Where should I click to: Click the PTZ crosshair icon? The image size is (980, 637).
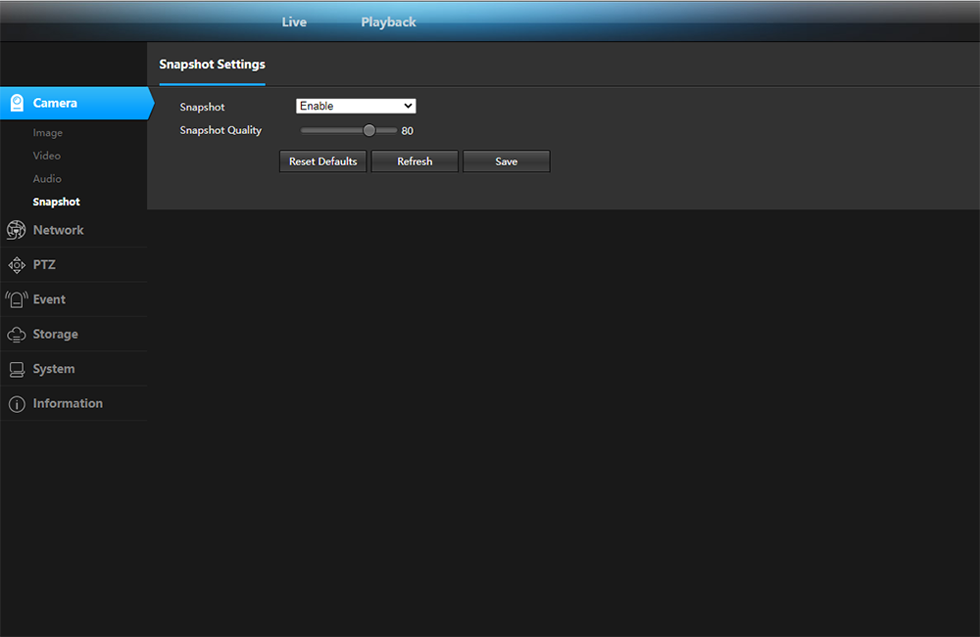pos(16,265)
